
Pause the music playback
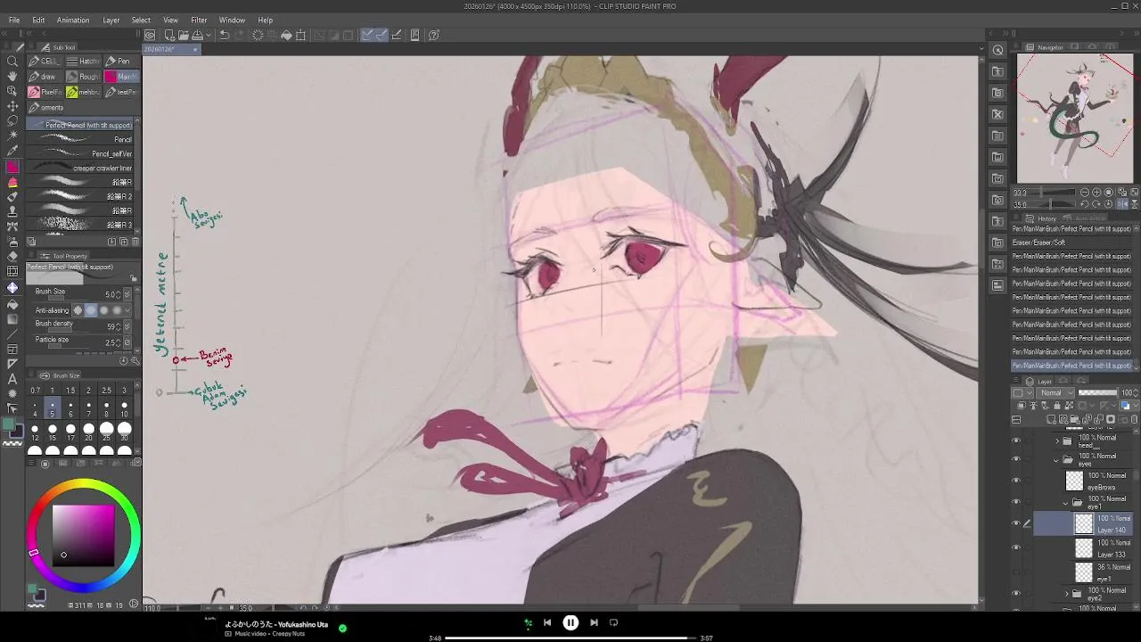[x=570, y=623]
